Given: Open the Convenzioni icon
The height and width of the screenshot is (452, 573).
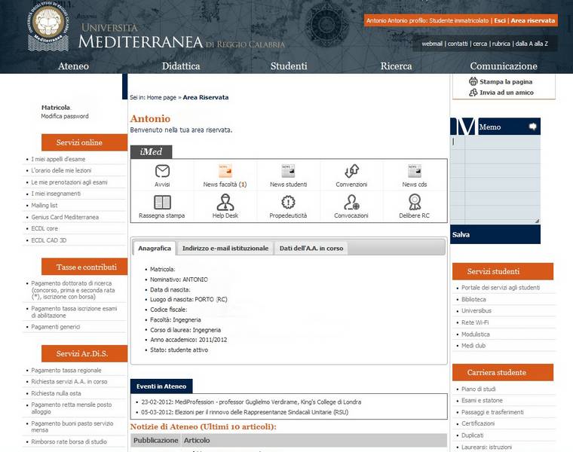Looking at the screenshot, I should [x=351, y=171].
